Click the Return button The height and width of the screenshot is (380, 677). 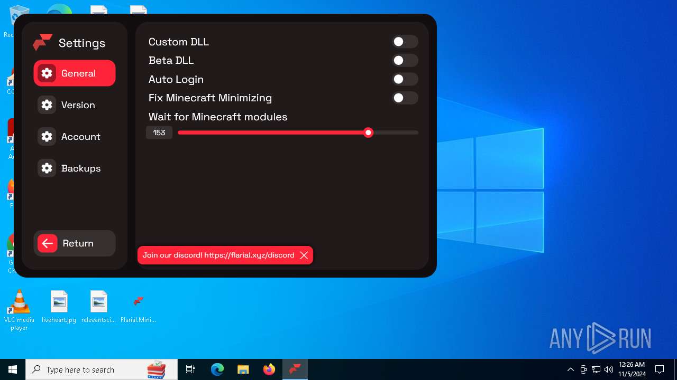coord(75,243)
